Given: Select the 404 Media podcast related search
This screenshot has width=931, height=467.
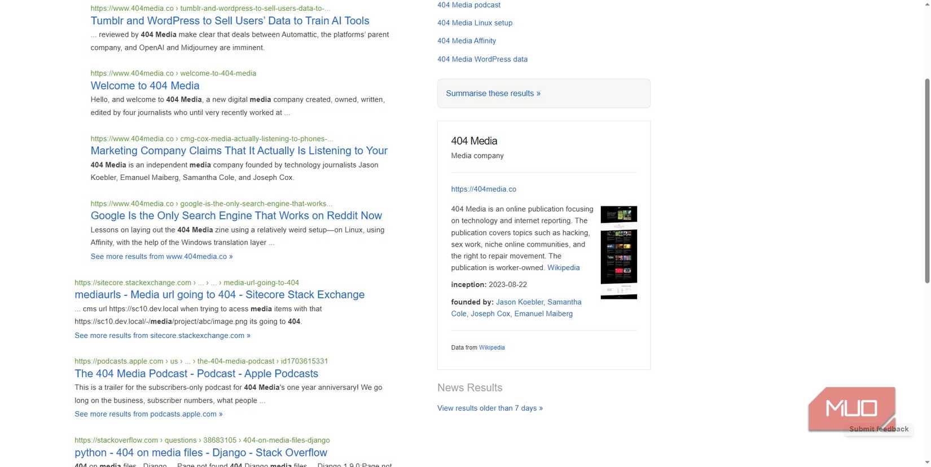Looking at the screenshot, I should [469, 5].
